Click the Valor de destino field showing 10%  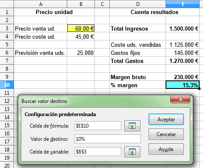click(108, 139)
